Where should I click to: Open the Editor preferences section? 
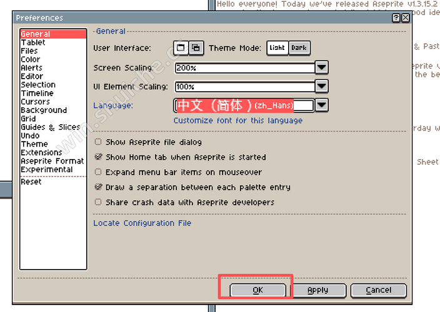click(x=53, y=76)
